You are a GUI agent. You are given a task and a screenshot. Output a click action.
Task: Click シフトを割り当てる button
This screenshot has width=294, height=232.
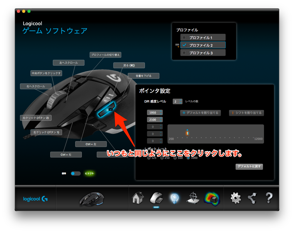246,113
